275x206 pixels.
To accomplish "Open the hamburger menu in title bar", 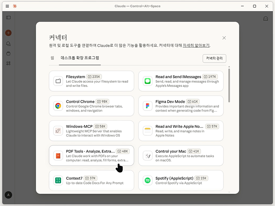I will [7, 6].
